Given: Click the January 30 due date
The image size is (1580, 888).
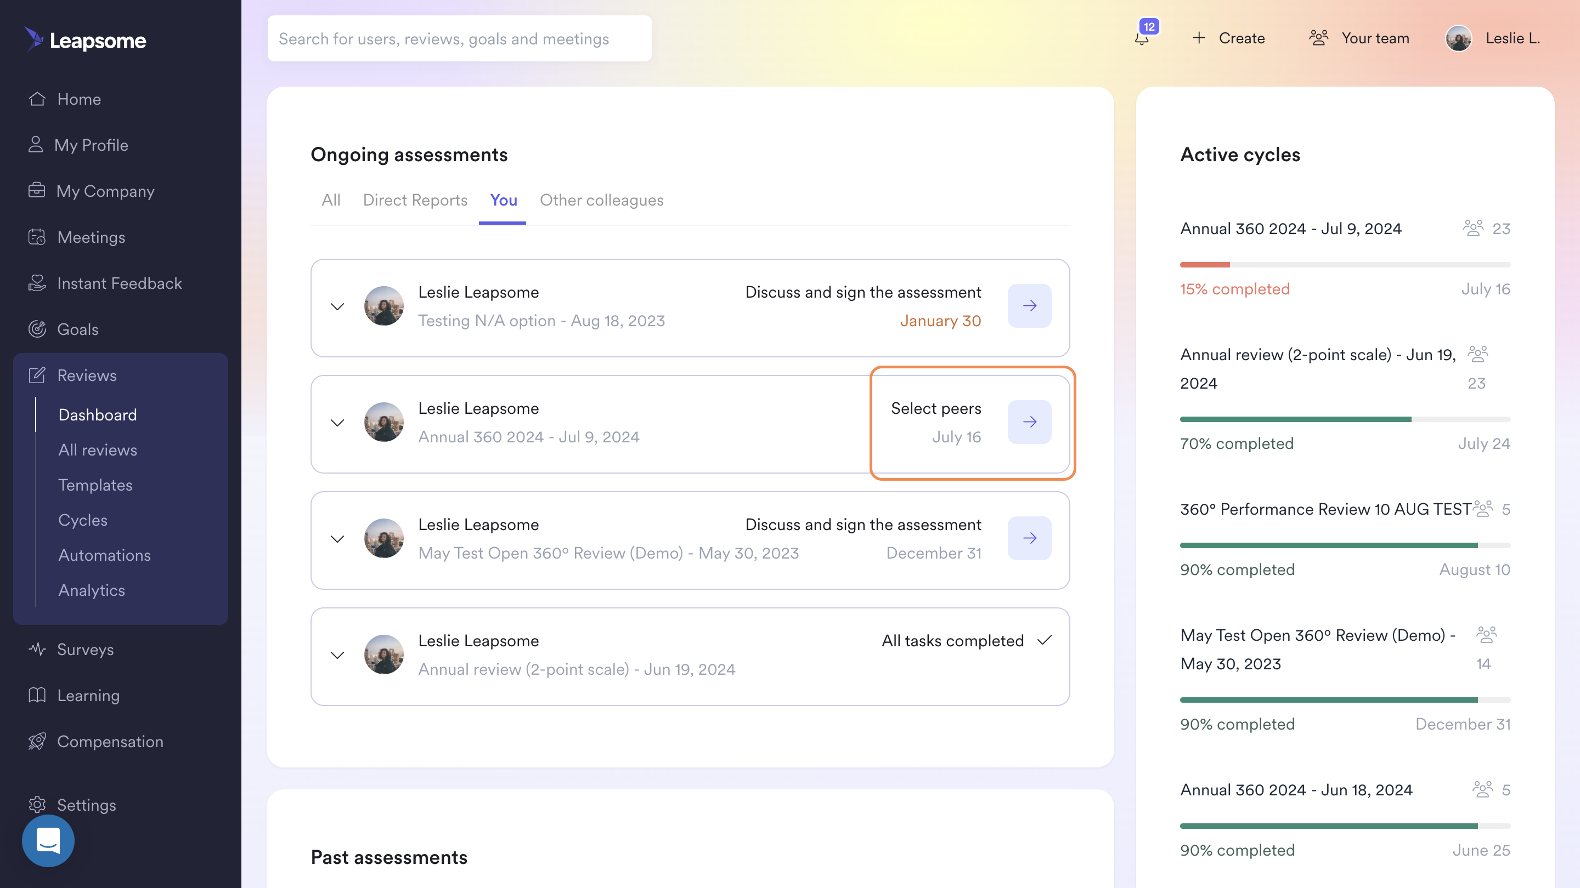Looking at the screenshot, I should 940,321.
